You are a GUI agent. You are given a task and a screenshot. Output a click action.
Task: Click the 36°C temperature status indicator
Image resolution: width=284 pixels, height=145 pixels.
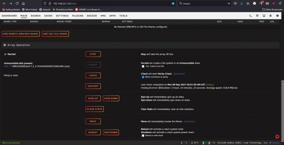click(x=195, y=143)
